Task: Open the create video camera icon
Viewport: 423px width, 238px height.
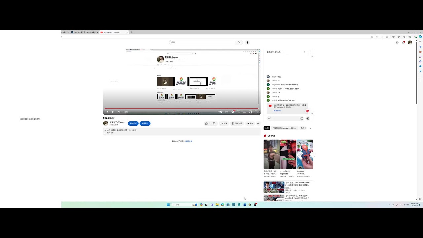Action: coord(397,42)
